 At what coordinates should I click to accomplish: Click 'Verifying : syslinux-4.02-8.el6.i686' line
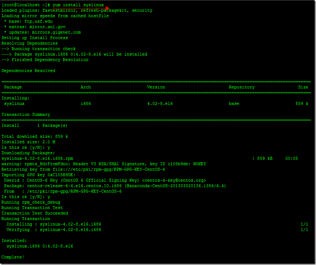(54, 230)
